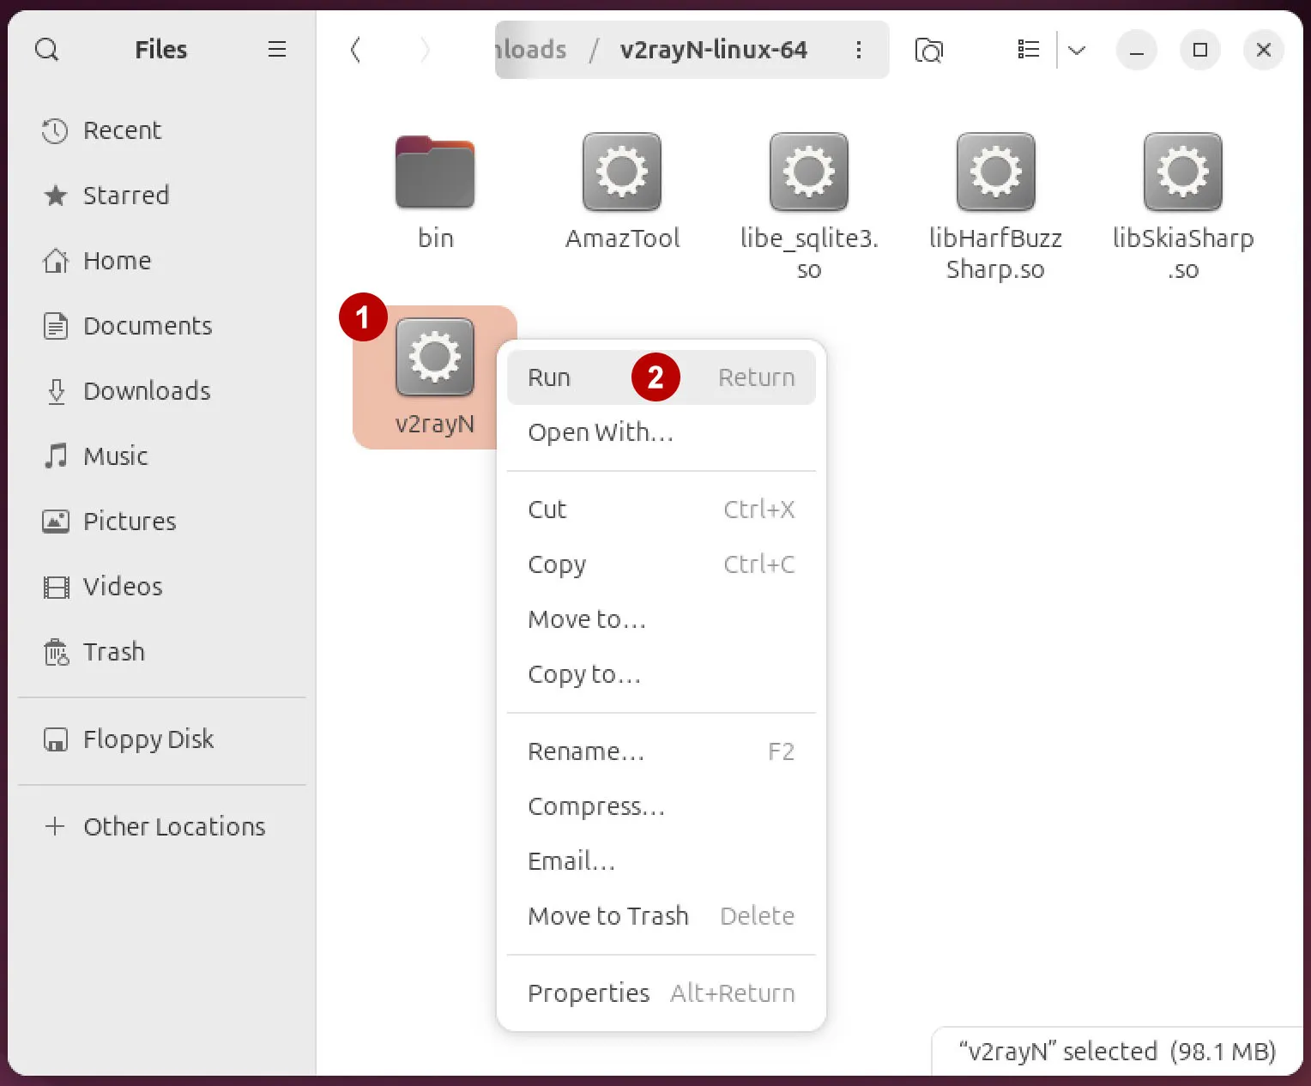Choose Open With… in context menu
1311x1086 pixels.
click(x=662, y=432)
